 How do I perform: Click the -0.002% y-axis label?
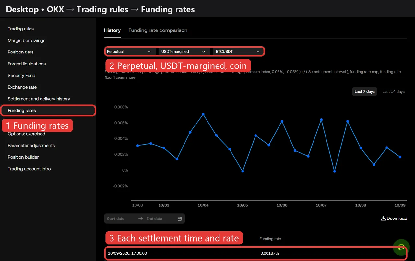coord(120,186)
